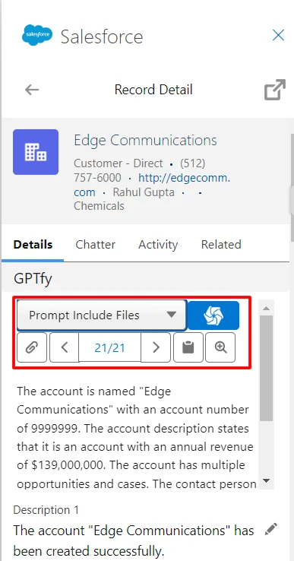Viewport: 294px width, 561px height.
Task: Open the magnifier zoom-in icon
Action: click(x=220, y=347)
